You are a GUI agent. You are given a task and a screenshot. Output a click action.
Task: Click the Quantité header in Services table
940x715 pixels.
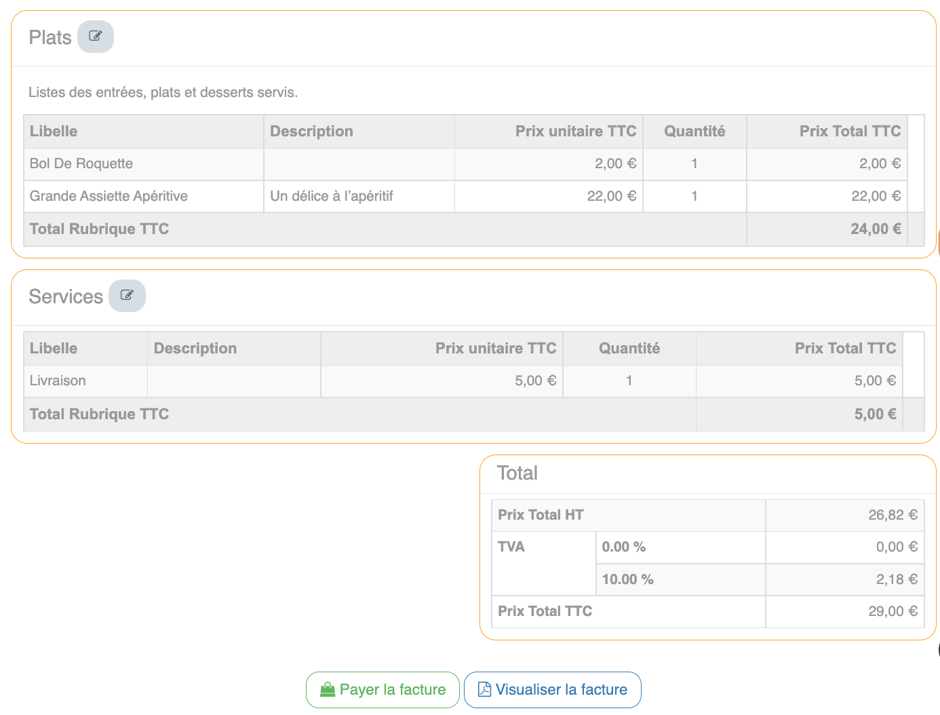tap(629, 349)
